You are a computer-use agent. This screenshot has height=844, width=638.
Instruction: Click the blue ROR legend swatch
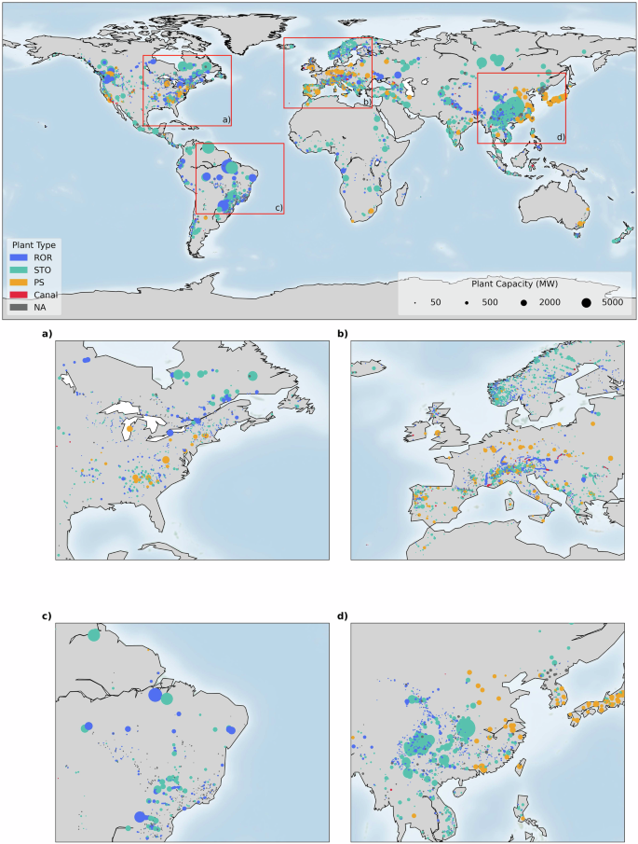pos(18,257)
